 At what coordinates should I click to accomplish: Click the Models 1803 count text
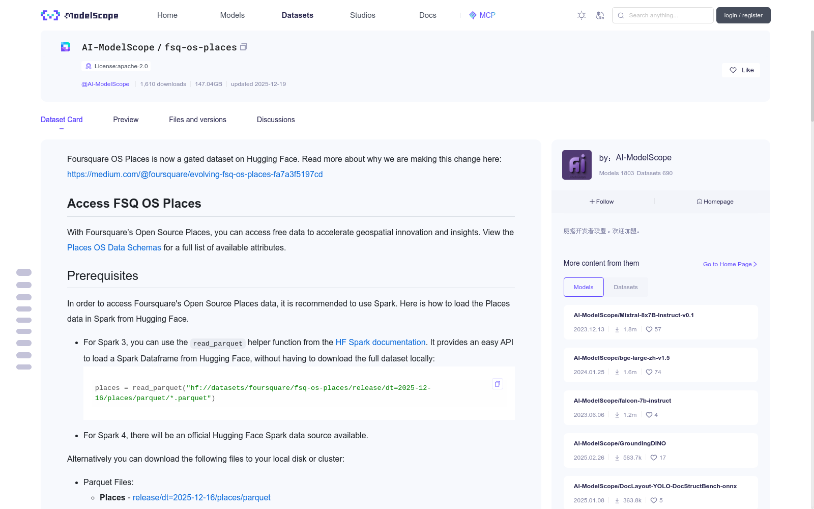point(617,173)
